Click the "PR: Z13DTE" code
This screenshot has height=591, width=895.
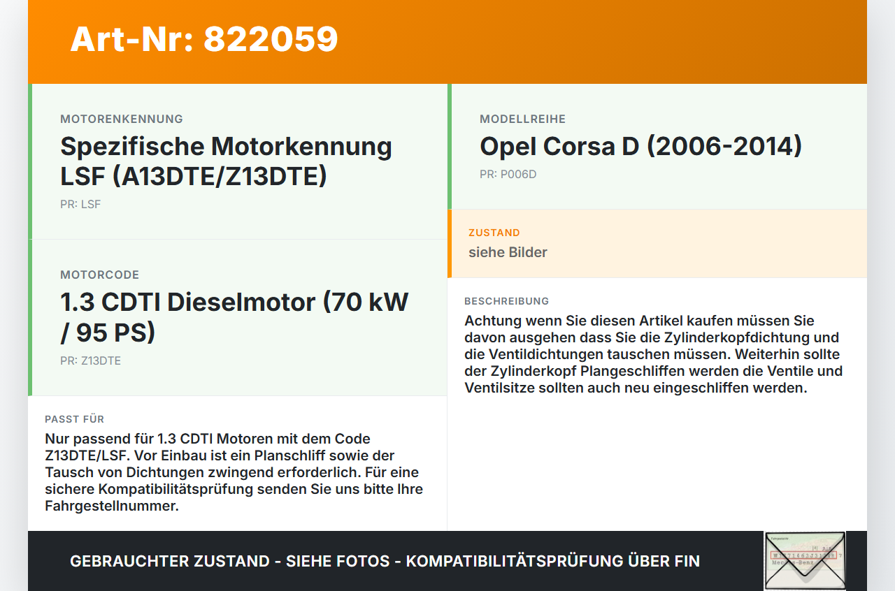[x=91, y=361]
